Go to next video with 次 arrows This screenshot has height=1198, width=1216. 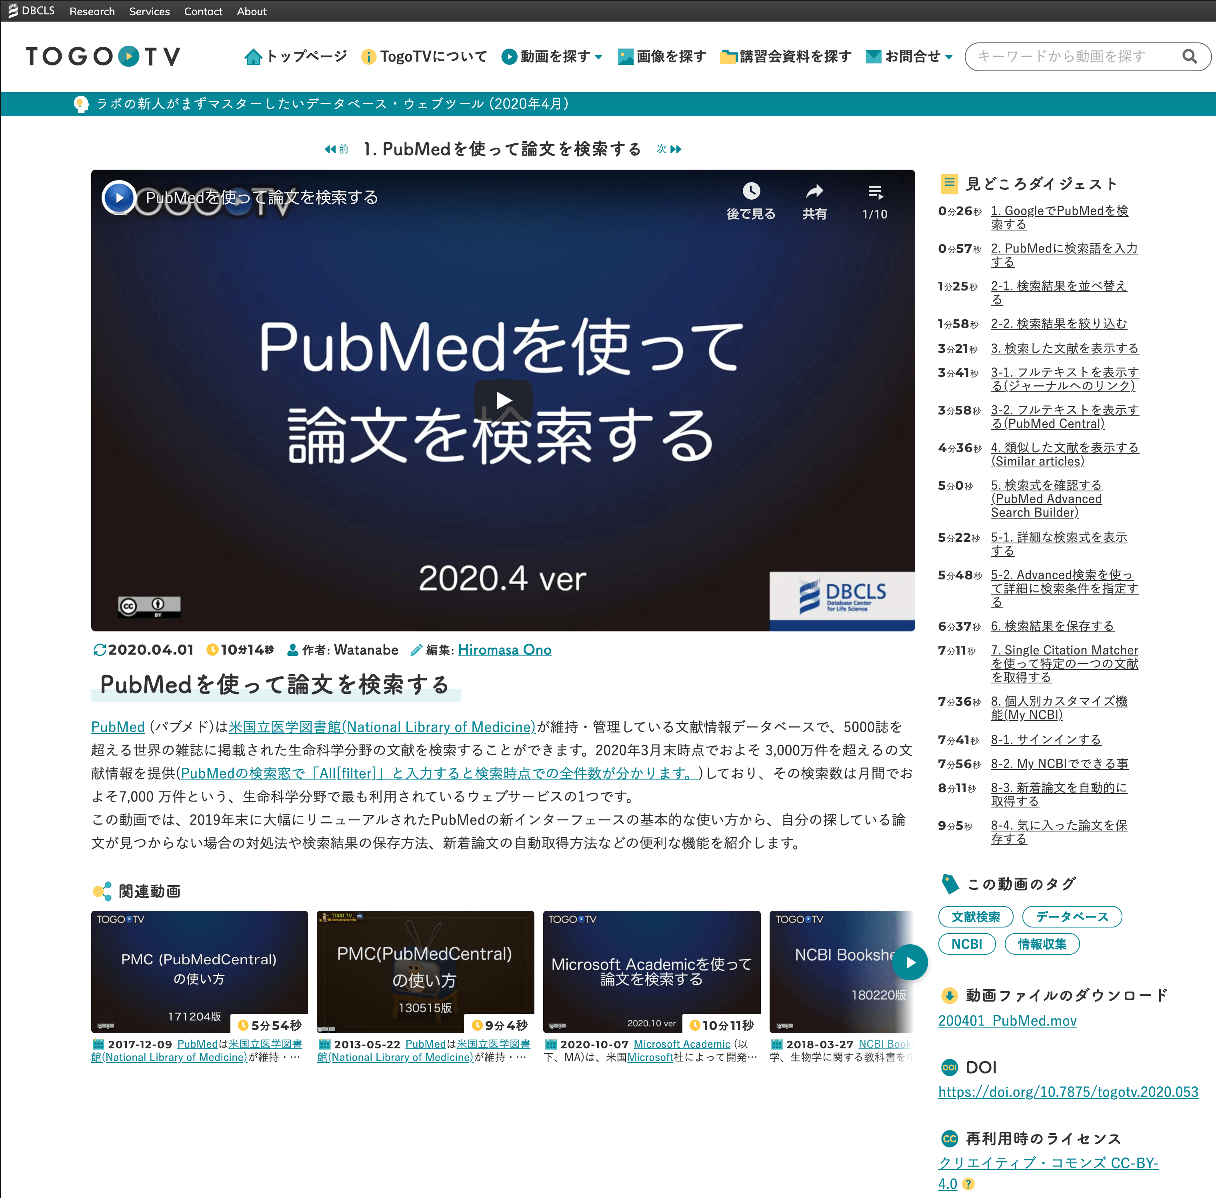coord(669,149)
